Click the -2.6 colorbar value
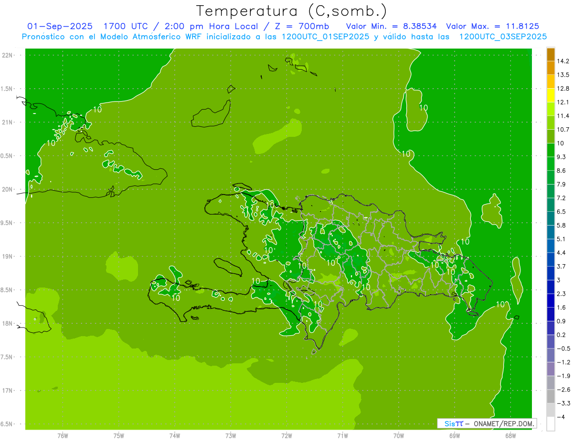This screenshot has height=442, width=573. click(x=563, y=390)
